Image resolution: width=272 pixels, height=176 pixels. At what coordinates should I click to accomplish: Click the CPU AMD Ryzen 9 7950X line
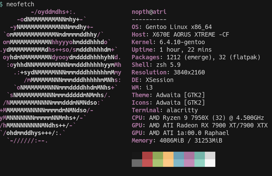click(x=198, y=118)
